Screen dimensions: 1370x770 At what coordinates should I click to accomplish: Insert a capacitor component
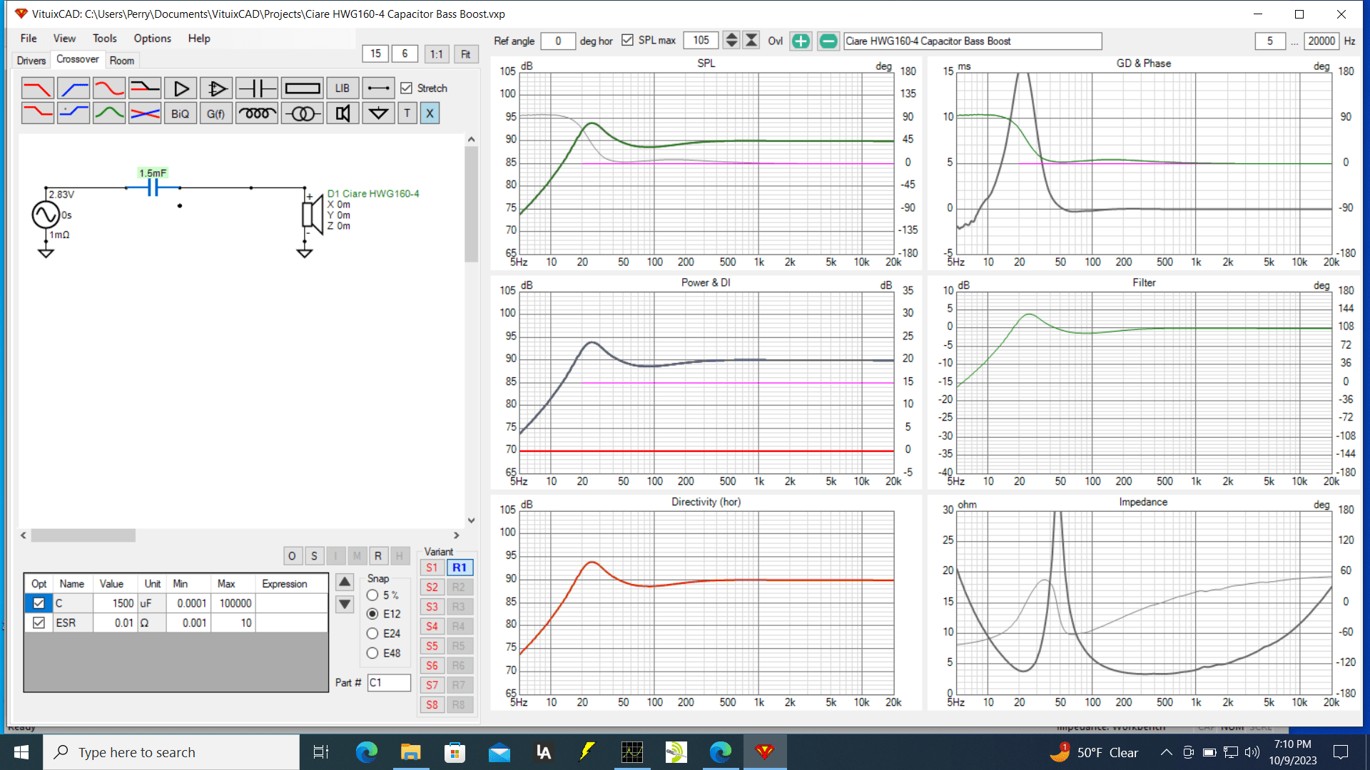click(x=257, y=88)
